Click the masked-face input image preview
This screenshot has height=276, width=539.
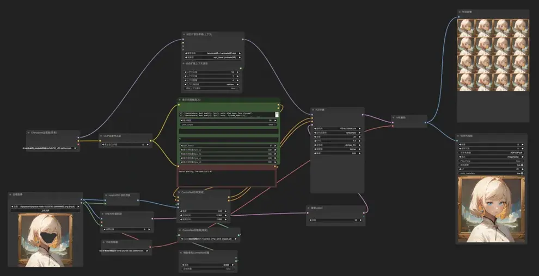click(46, 237)
